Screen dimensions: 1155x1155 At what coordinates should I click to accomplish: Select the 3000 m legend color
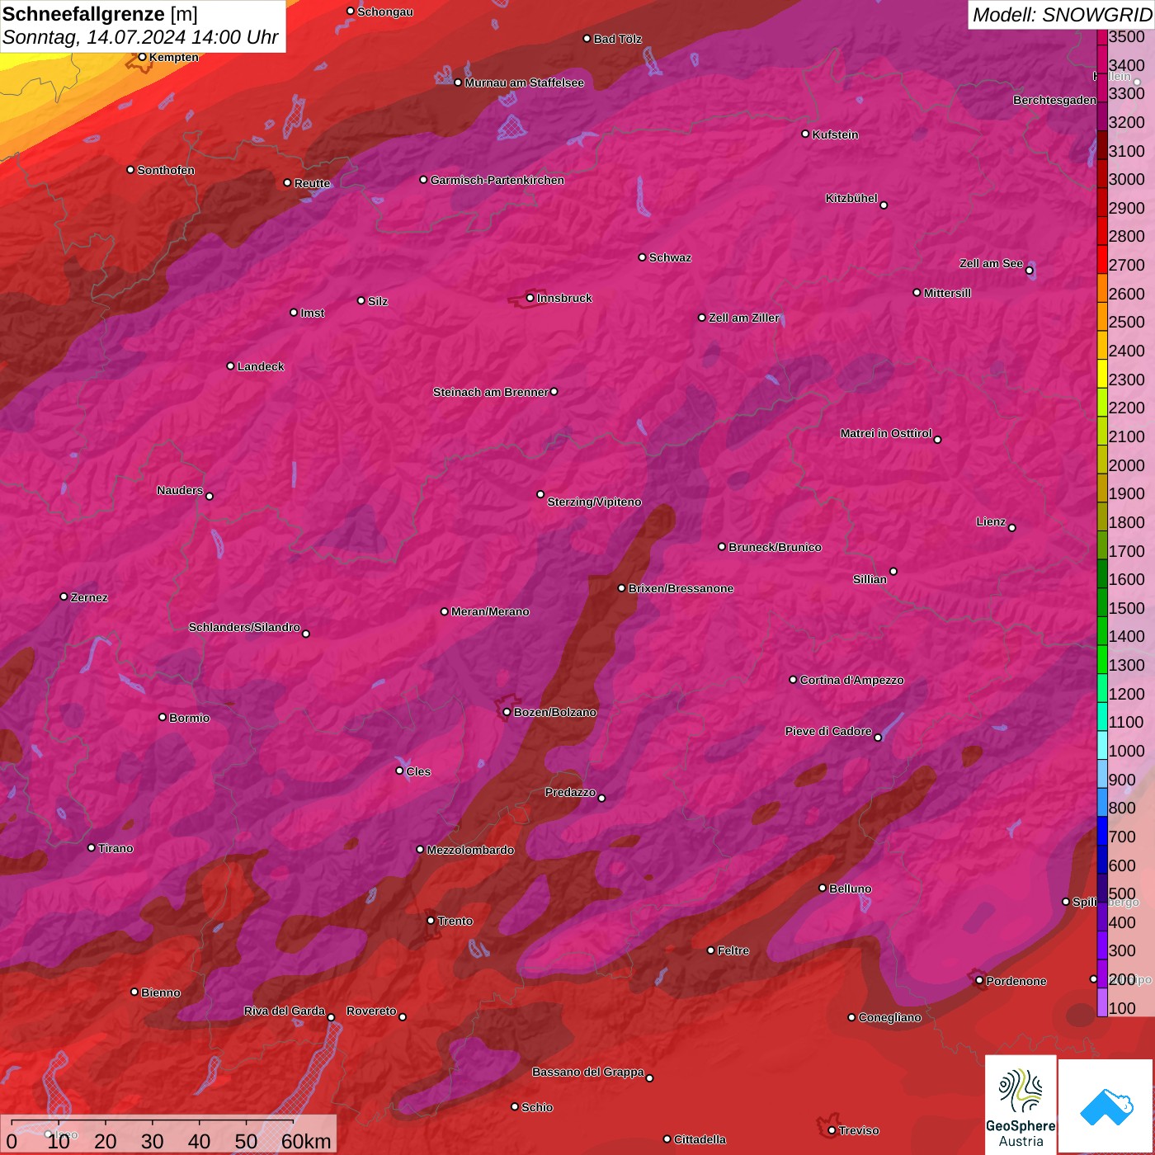(1102, 174)
